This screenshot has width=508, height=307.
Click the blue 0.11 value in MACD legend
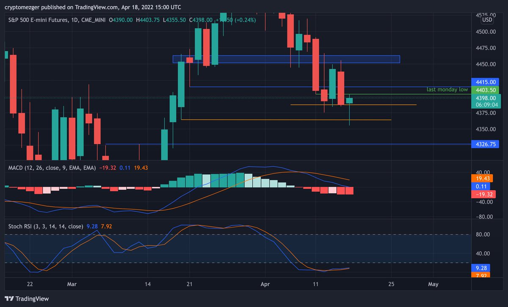(x=124, y=168)
